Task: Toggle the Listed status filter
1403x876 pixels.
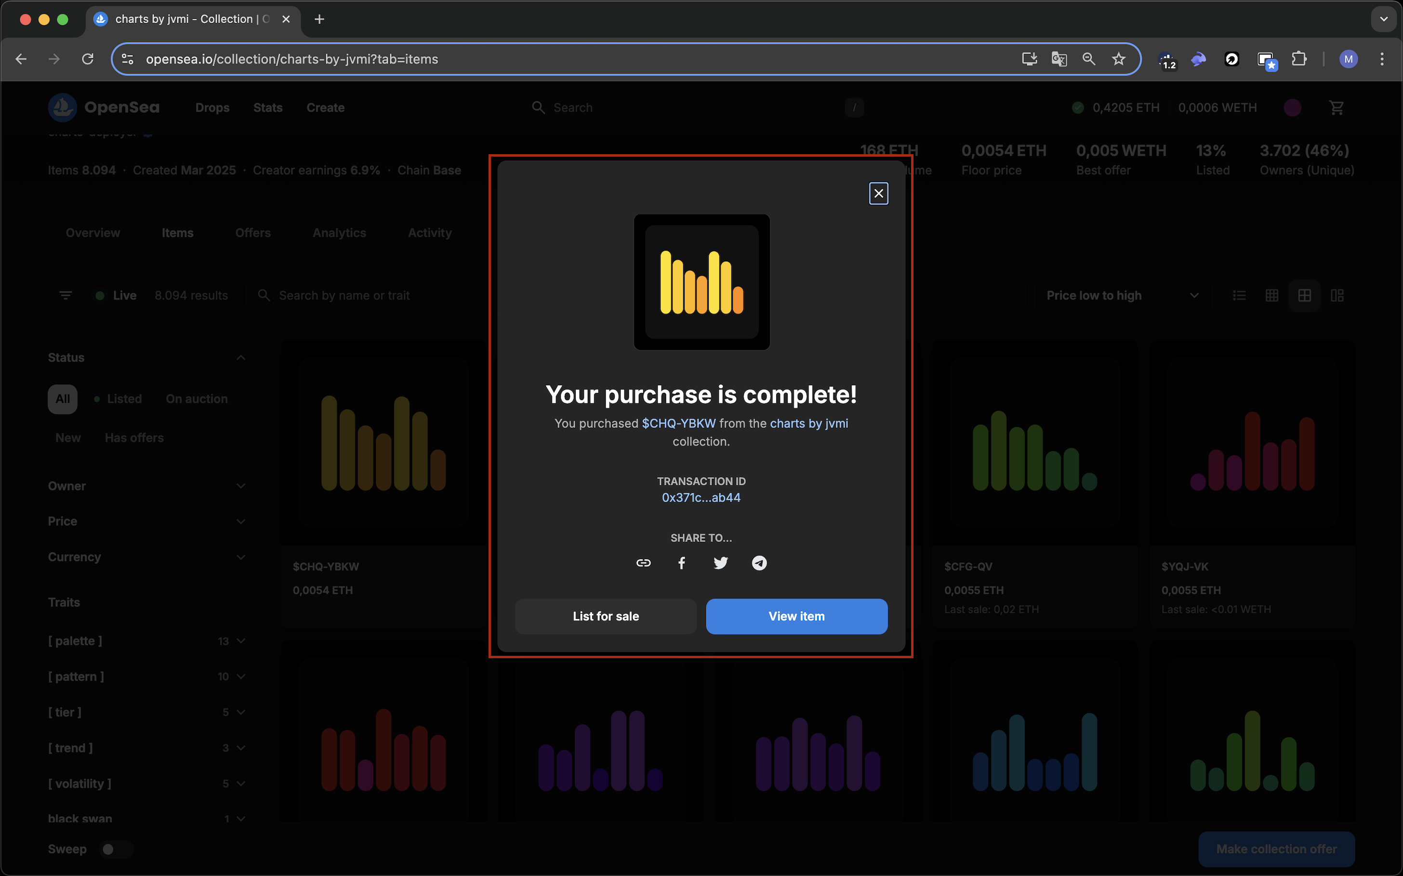Action: point(118,399)
